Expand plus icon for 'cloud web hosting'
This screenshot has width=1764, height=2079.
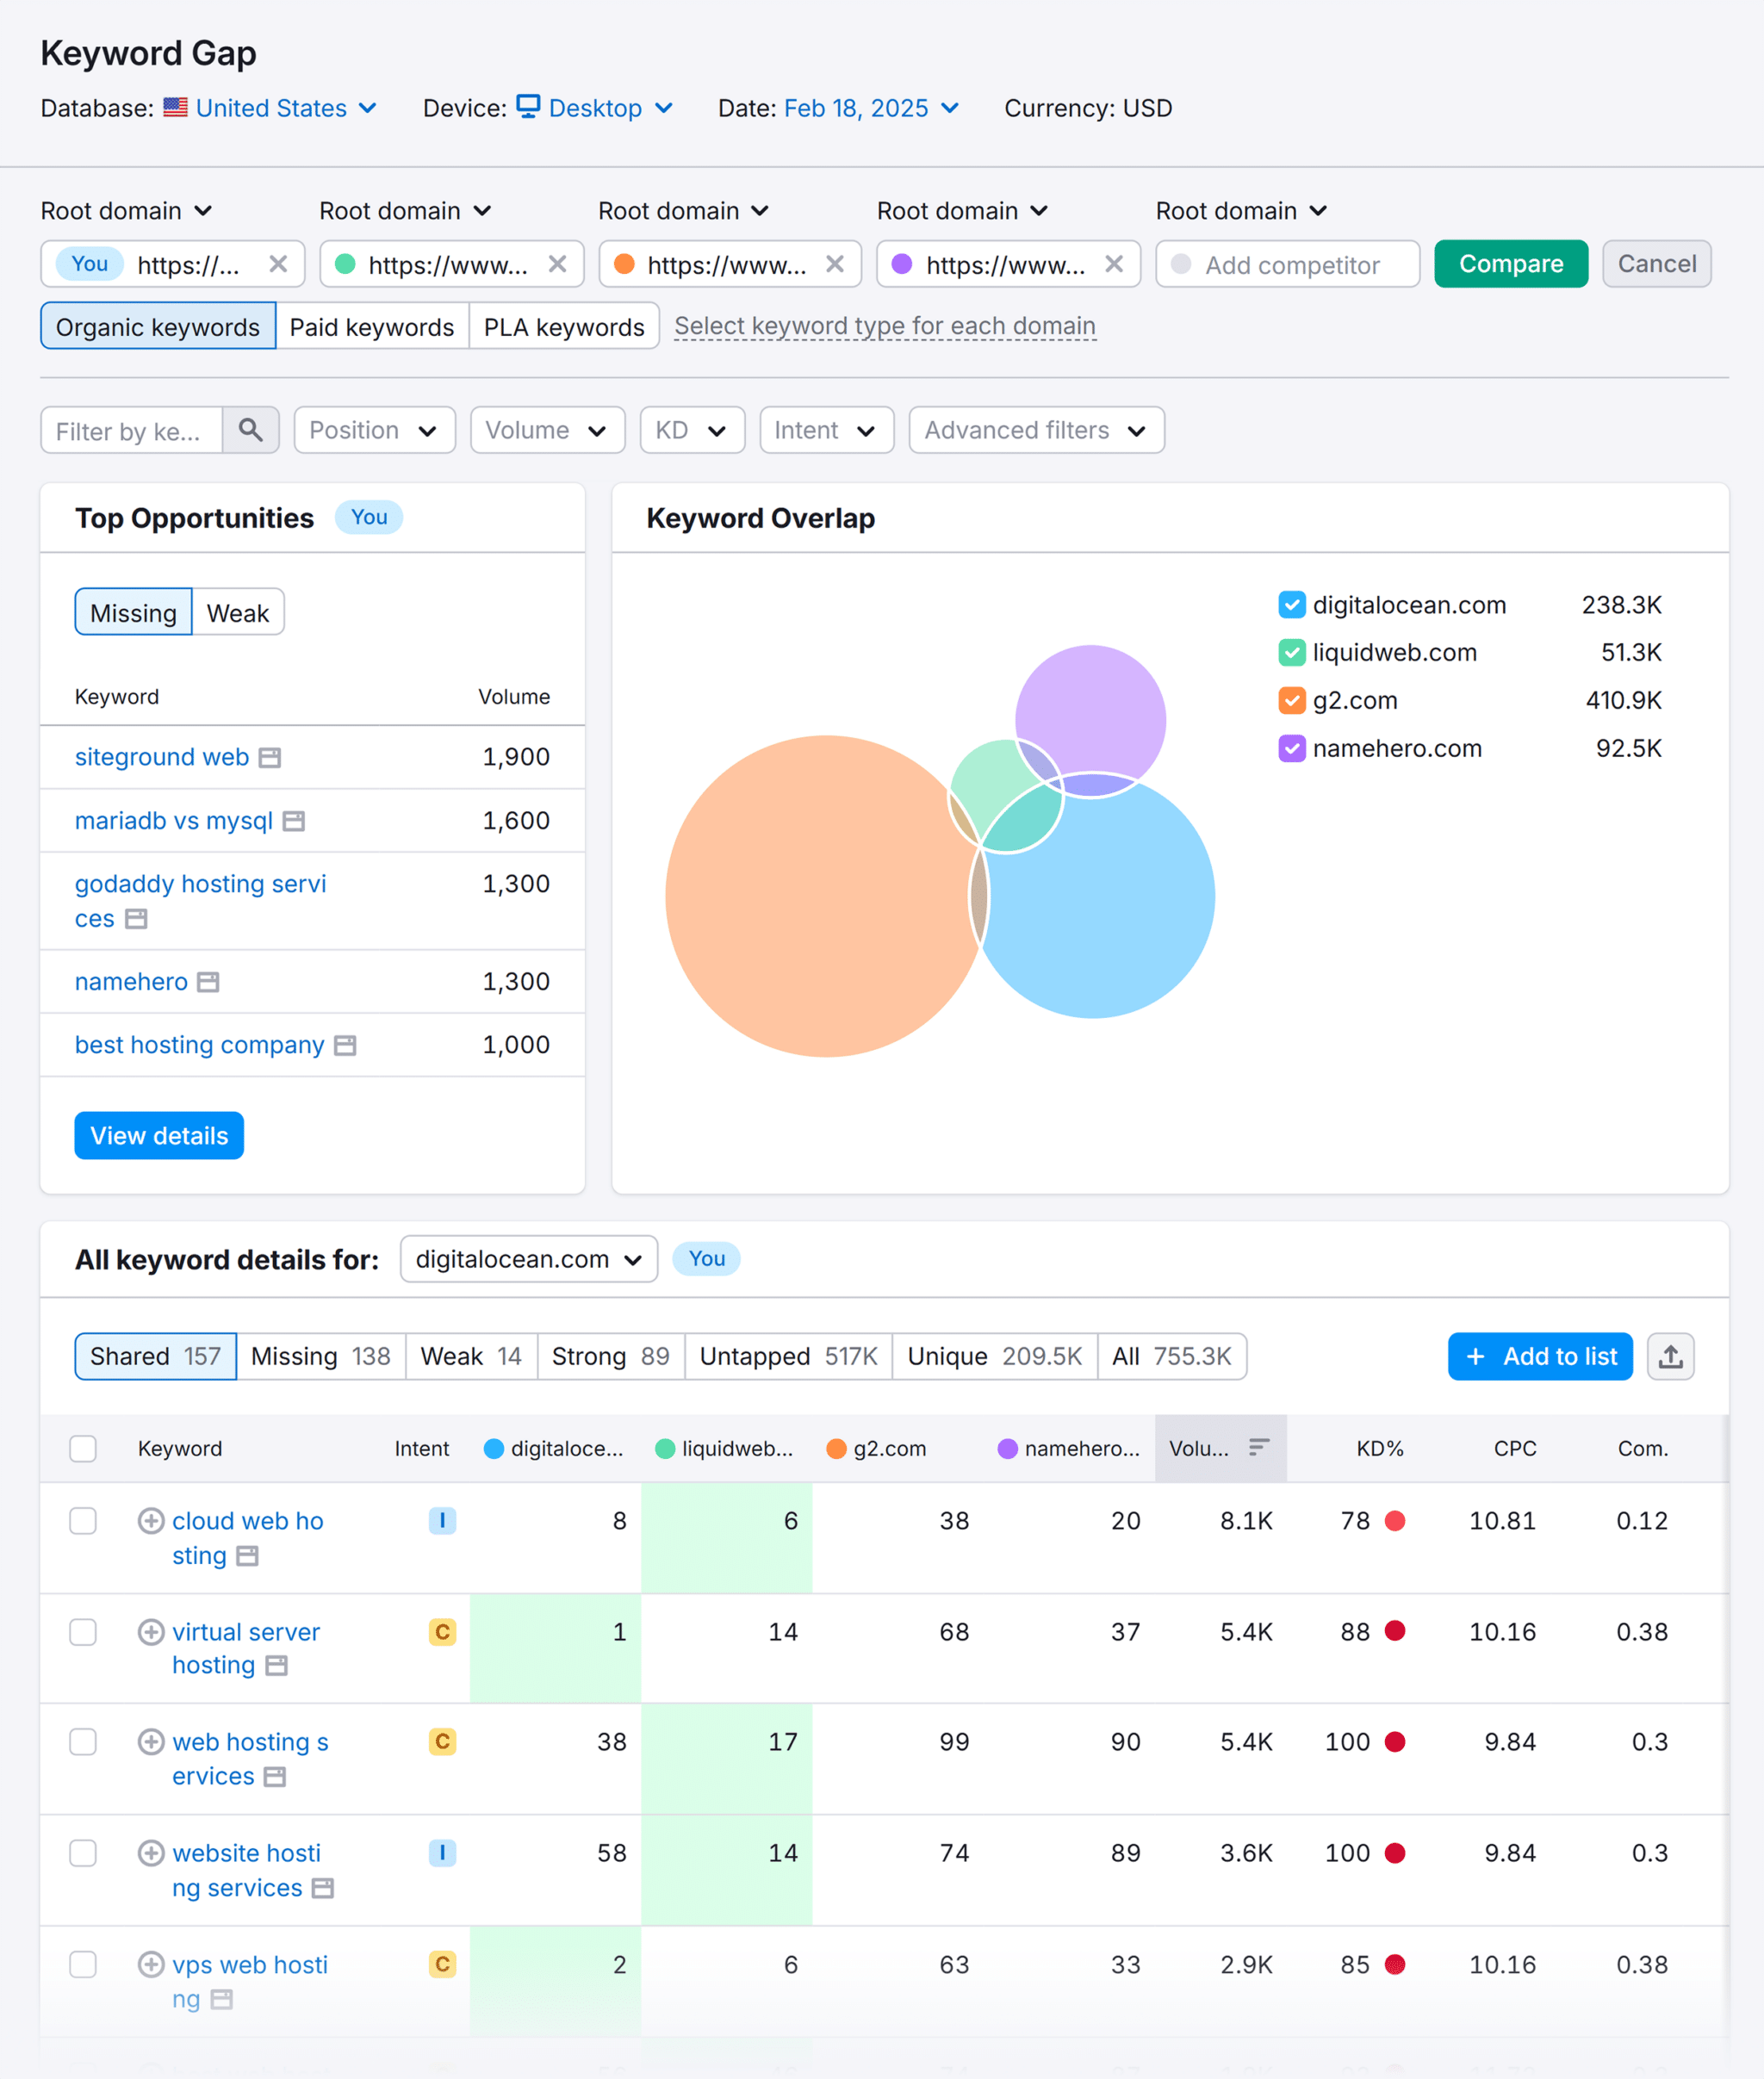pyautogui.click(x=151, y=1521)
